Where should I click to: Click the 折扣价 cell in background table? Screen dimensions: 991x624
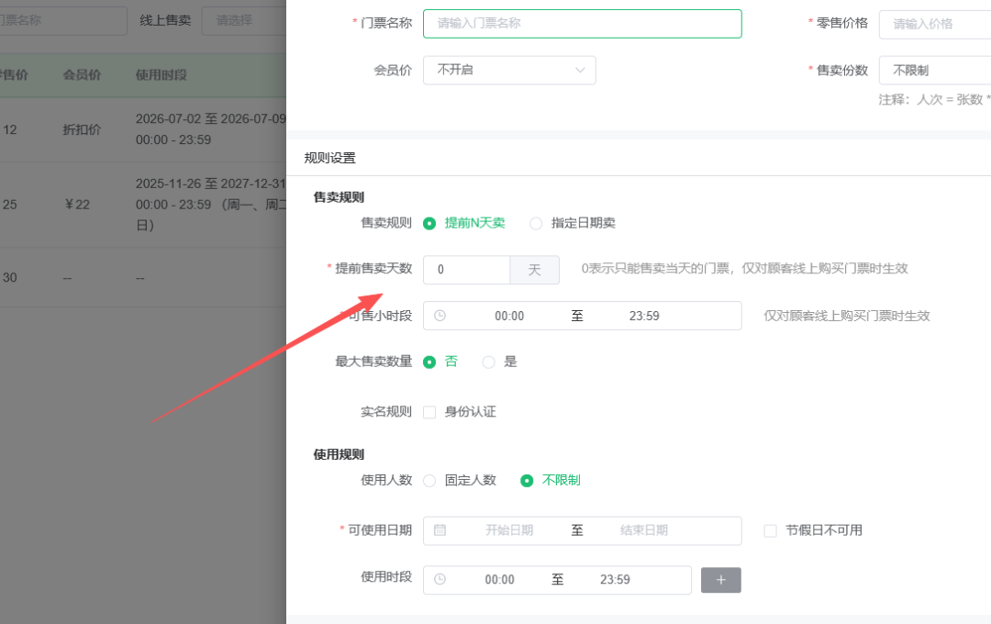(x=82, y=129)
